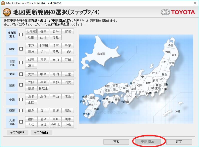Select the 新潟 prefecture button
The height and width of the screenshot is (147, 199).
31,60
